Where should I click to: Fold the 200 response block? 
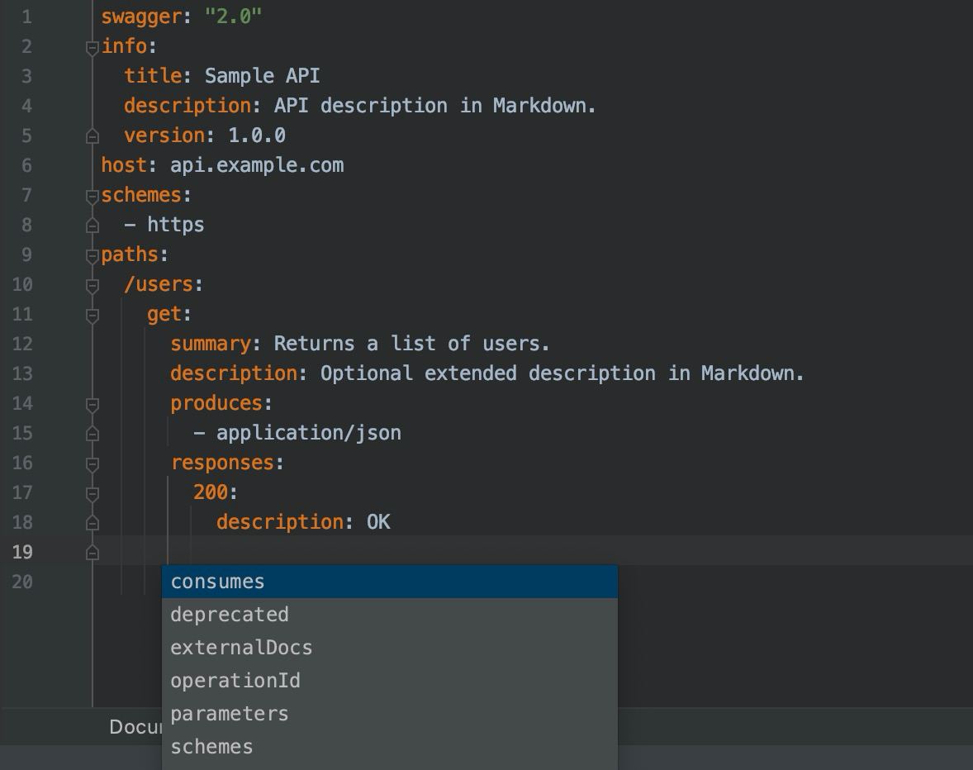[93, 493]
